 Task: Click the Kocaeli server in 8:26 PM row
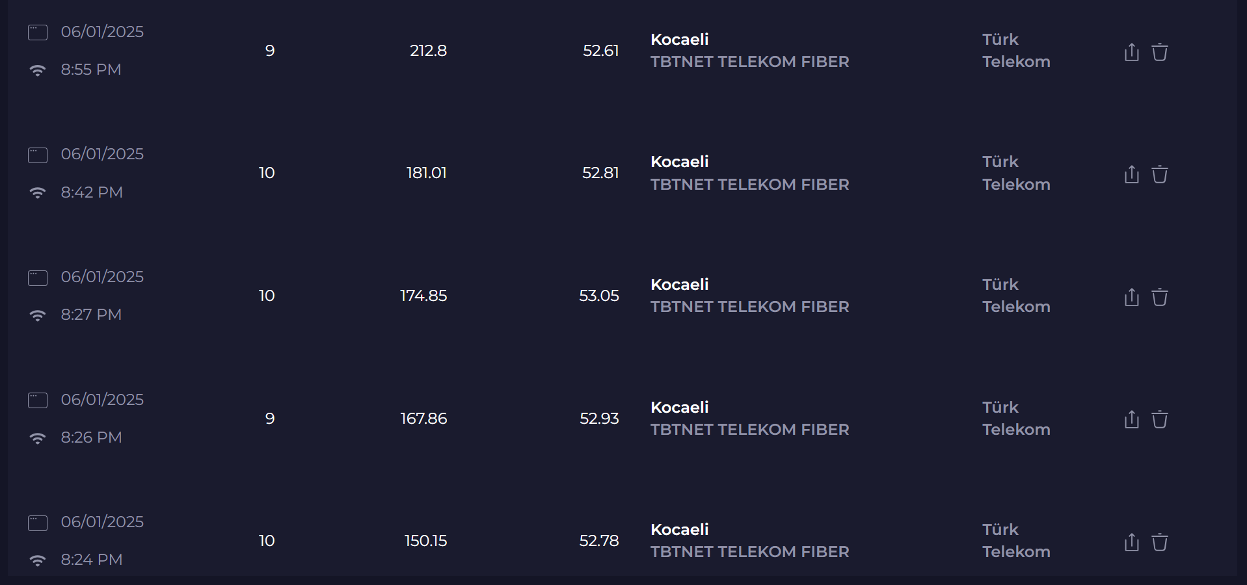pos(680,408)
